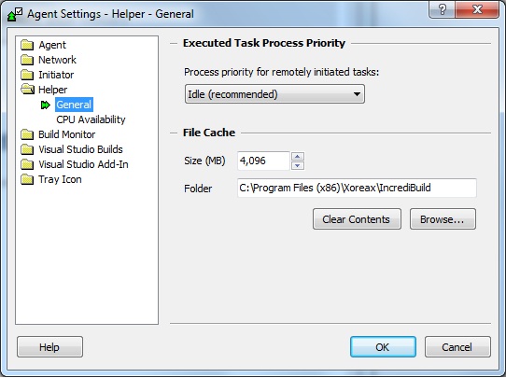506x378 pixels.
Task: Click the Visual Studio Add-In folder icon
Action: tap(27, 164)
